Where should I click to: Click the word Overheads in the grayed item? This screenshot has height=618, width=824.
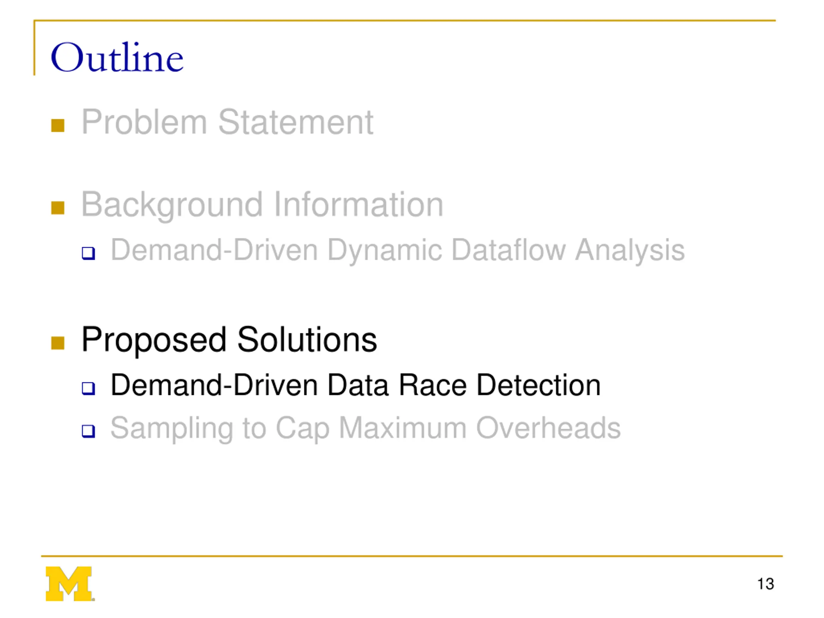click(x=548, y=428)
